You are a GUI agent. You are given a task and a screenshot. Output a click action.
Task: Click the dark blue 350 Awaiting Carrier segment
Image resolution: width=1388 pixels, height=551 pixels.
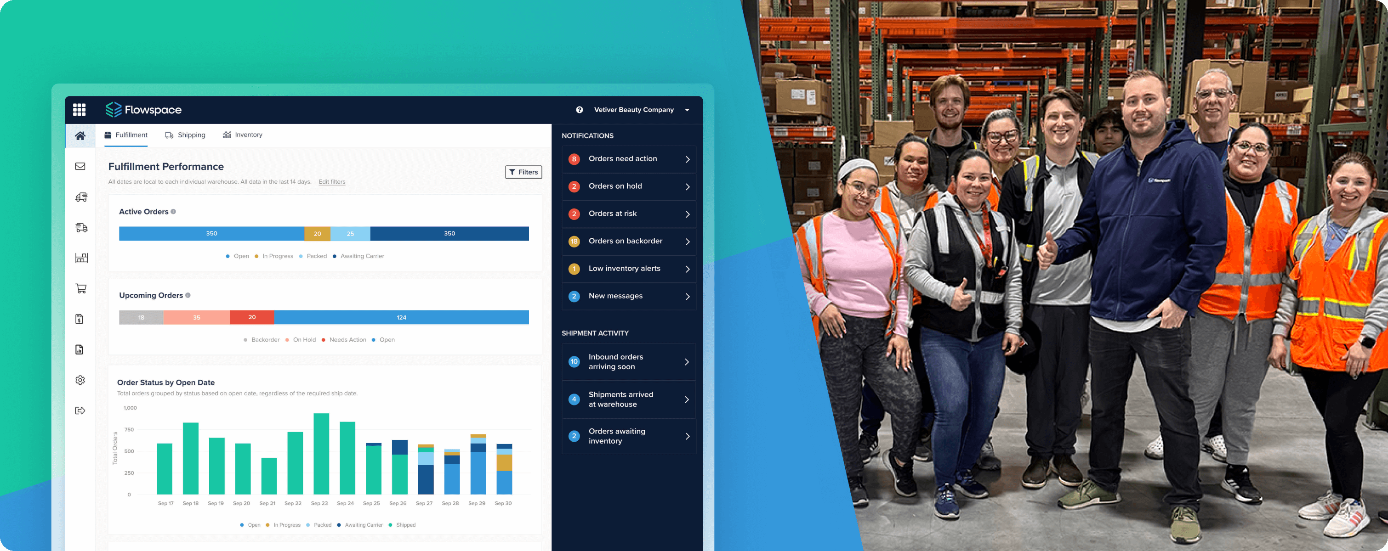449,234
